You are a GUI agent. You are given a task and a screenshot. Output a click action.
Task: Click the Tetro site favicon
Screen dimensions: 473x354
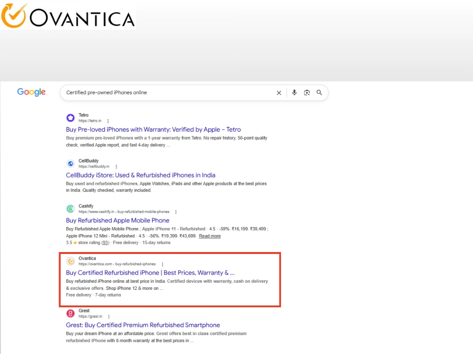(70, 118)
